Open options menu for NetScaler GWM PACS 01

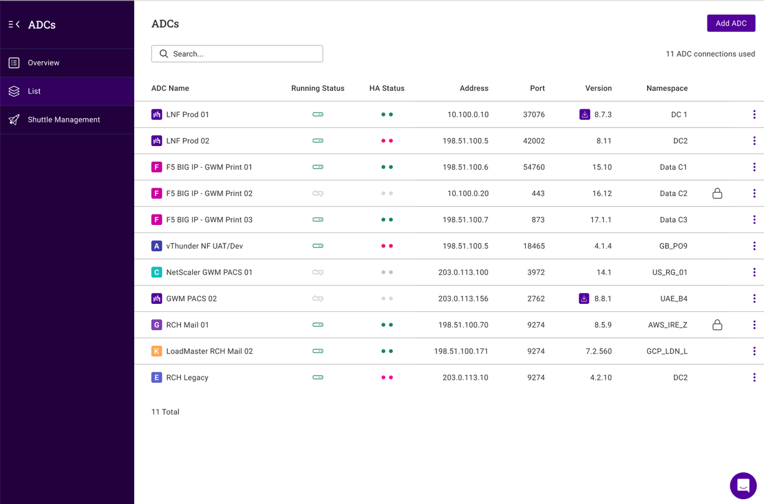[754, 272]
